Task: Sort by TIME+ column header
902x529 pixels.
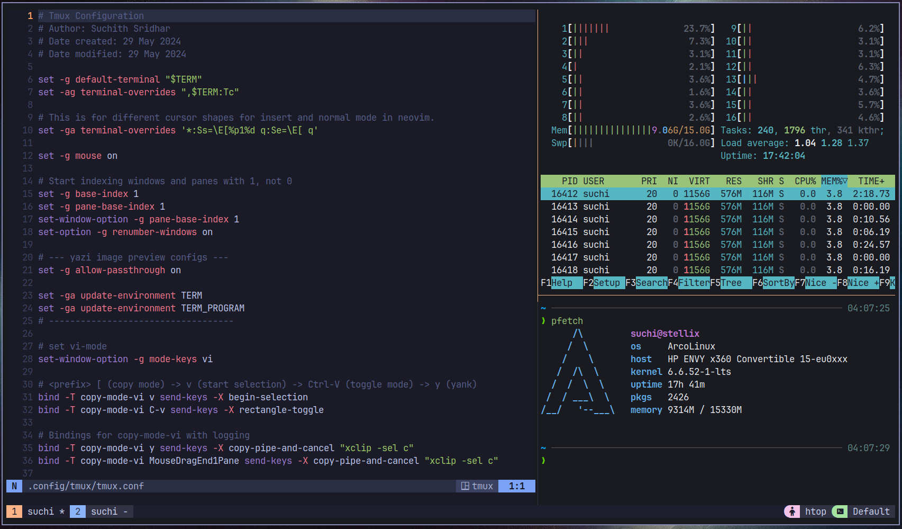Action: pos(871,181)
